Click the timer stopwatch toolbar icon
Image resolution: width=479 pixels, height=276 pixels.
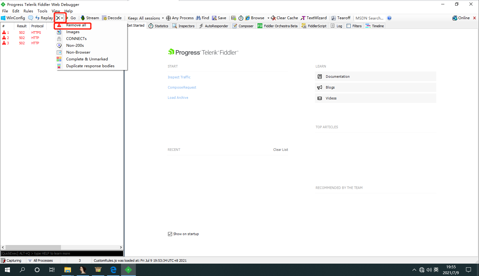241,18
